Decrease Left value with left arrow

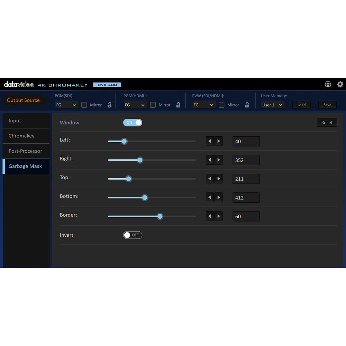pyautogui.click(x=210, y=141)
